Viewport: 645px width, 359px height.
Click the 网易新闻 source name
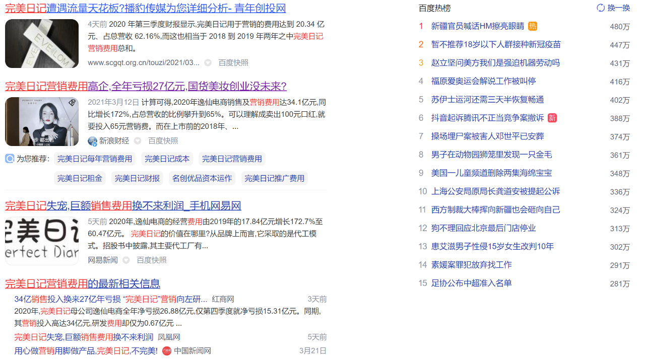tap(103, 260)
